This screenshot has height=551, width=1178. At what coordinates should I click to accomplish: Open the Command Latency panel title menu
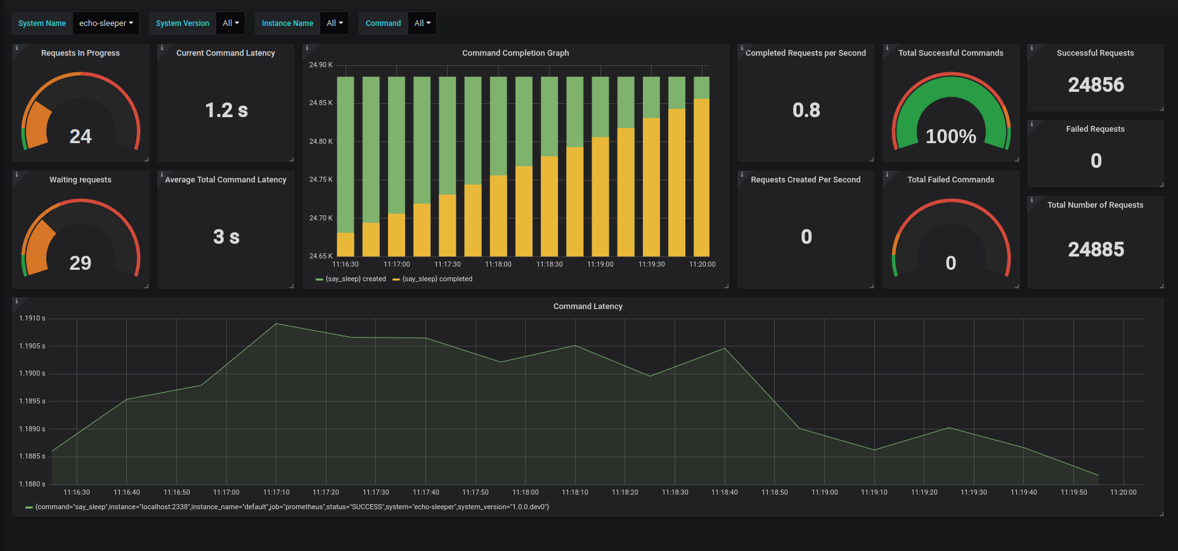(x=588, y=307)
